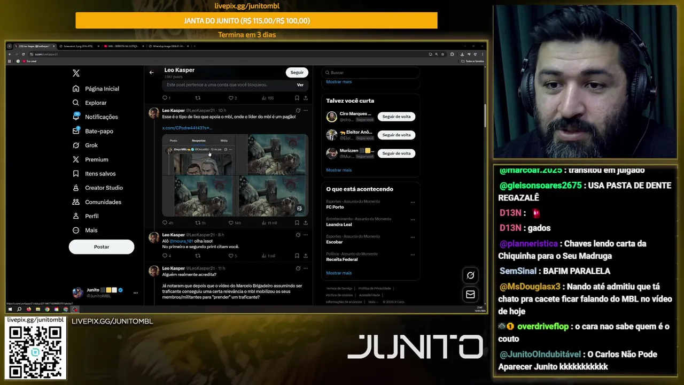684x385 pixels.
Task: Click the X logo in sidebar
Action: tap(76, 73)
